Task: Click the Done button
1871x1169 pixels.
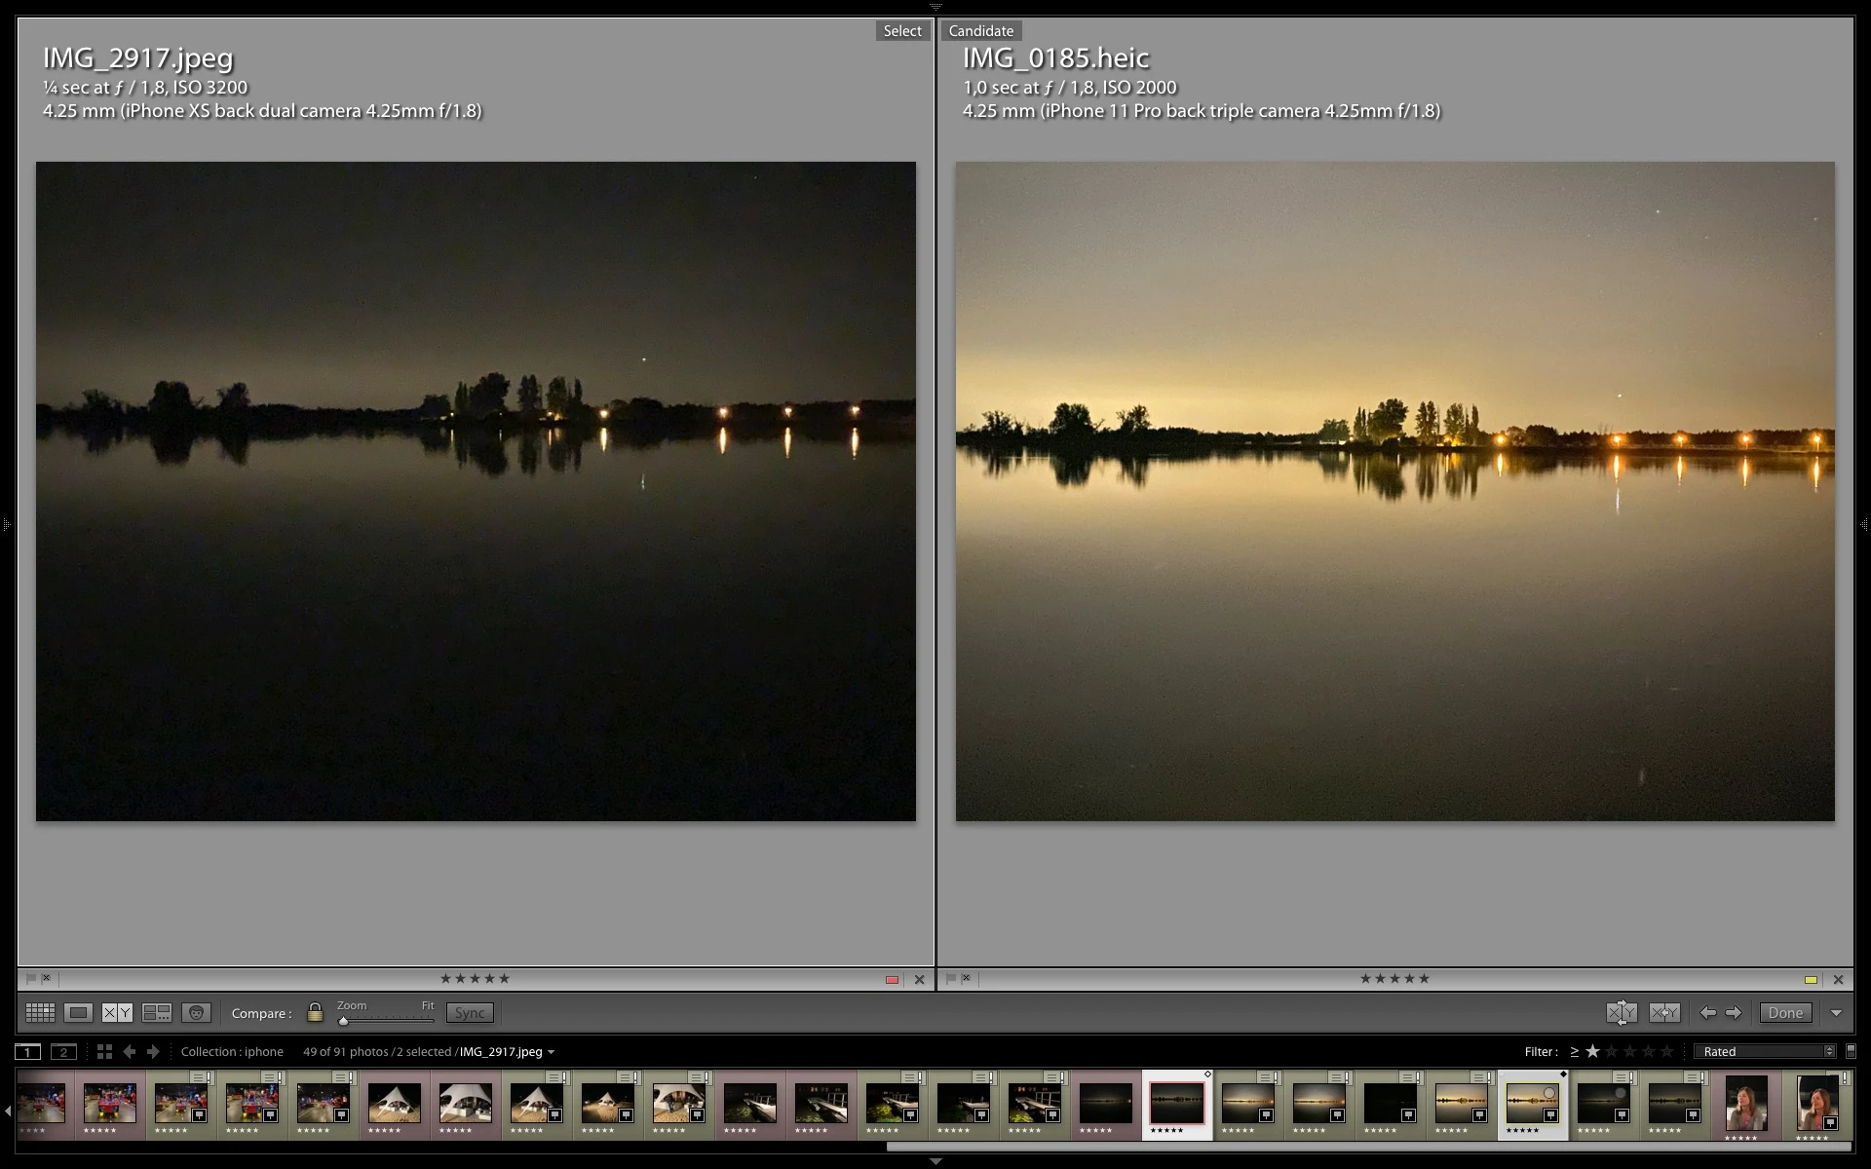Action: click(x=1785, y=1013)
